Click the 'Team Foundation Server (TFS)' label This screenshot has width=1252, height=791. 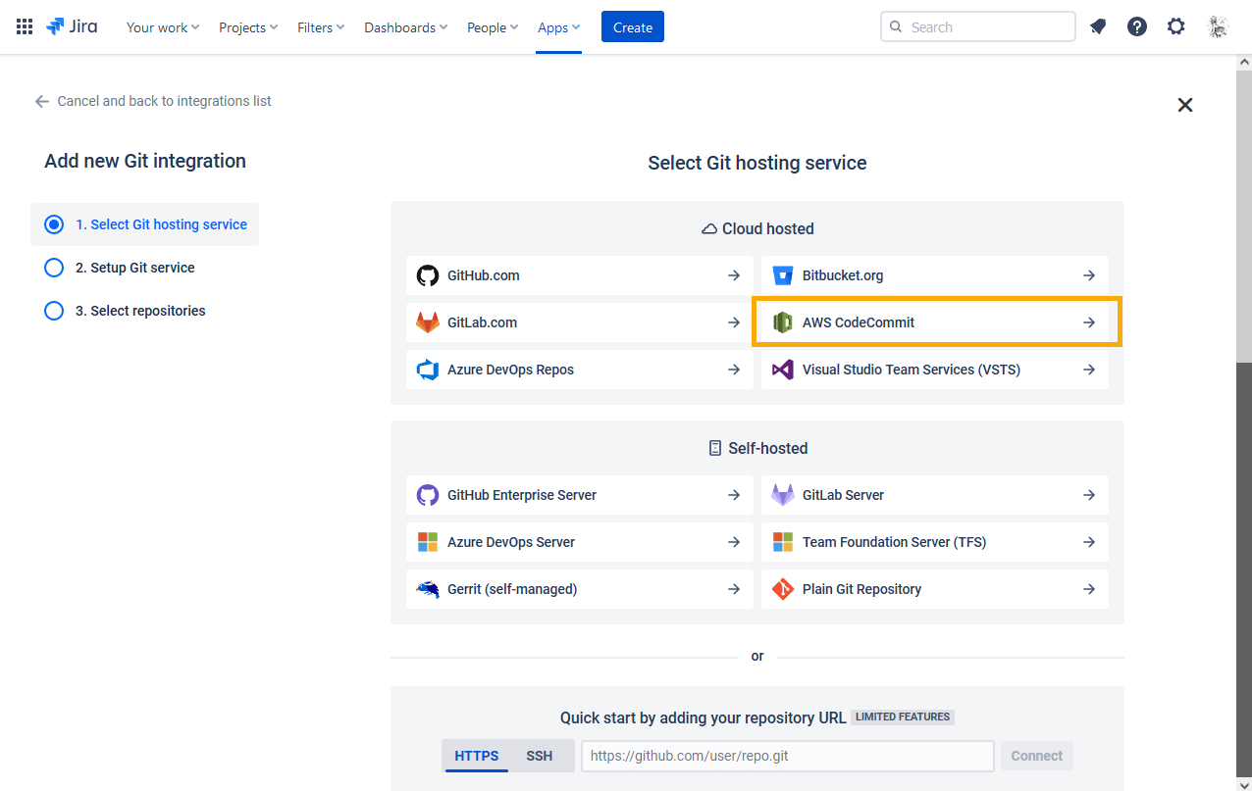[895, 542]
